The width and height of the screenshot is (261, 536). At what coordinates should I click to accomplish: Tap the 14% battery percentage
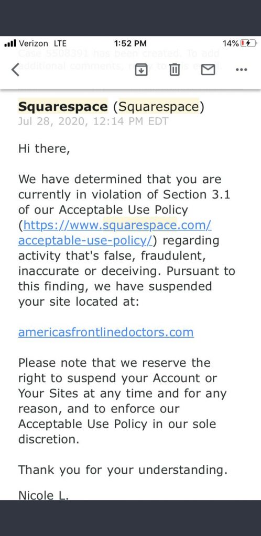tap(231, 43)
